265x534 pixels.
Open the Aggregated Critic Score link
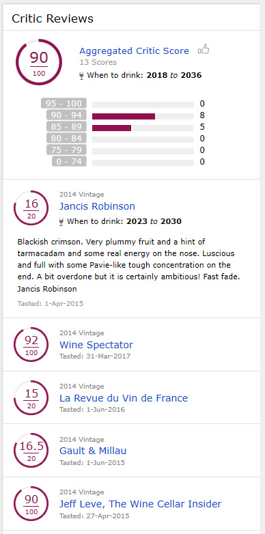pyautogui.click(x=134, y=51)
